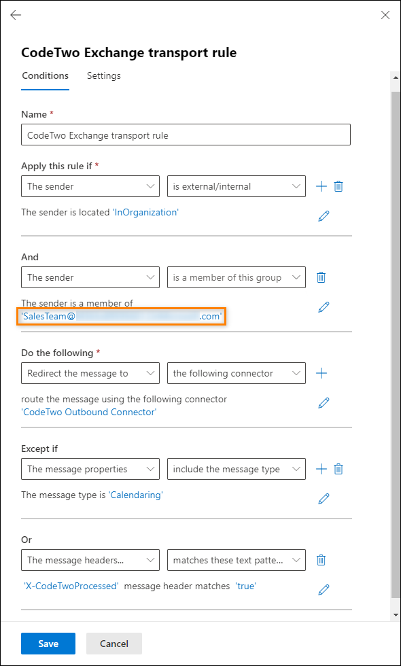Open the 'X-CodeTwoProcessed' header link

(71, 586)
